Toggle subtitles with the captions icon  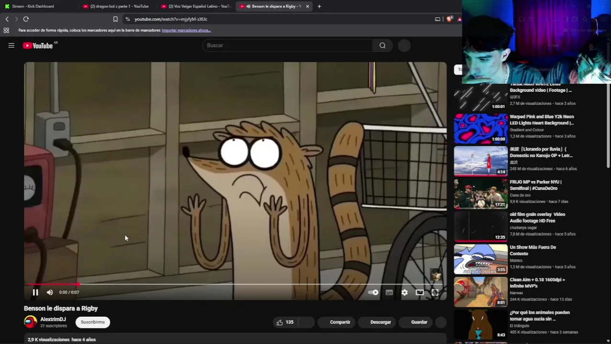pyautogui.click(x=389, y=292)
